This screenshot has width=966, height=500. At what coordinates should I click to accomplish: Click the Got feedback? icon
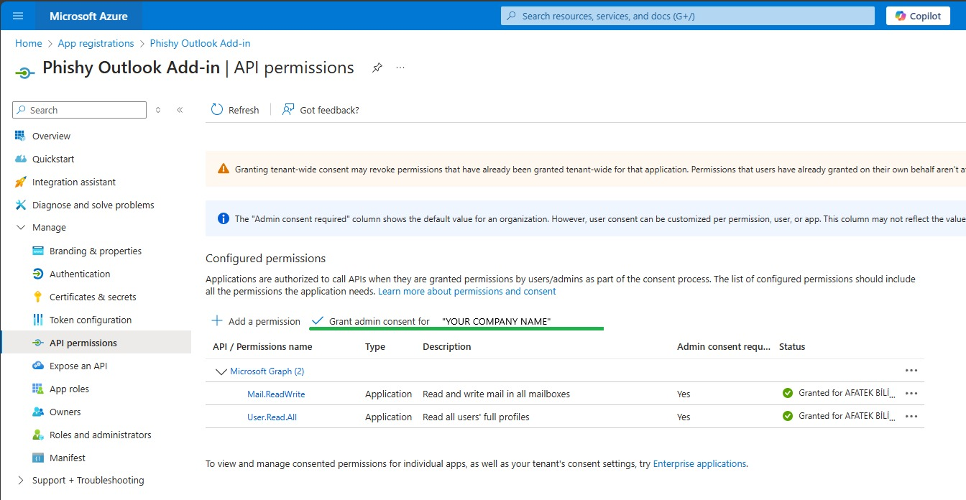[288, 109]
